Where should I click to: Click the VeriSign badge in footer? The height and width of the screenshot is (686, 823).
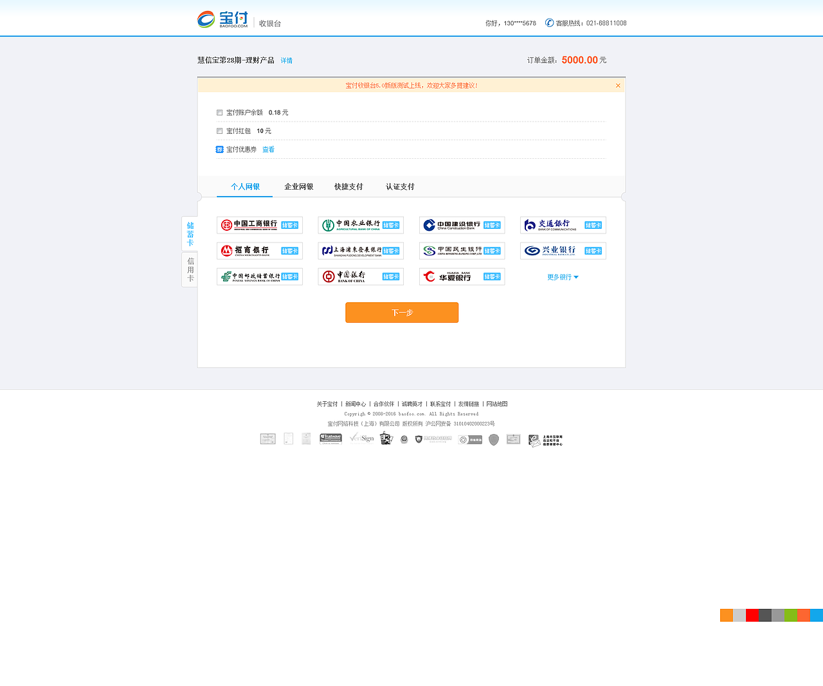coord(361,438)
